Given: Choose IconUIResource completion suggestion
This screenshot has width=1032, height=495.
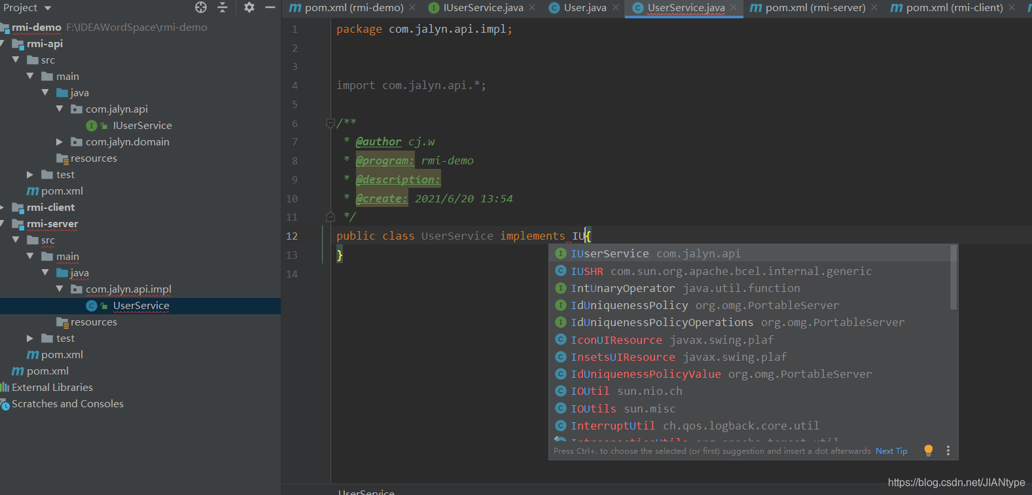Looking at the screenshot, I should pos(749,340).
